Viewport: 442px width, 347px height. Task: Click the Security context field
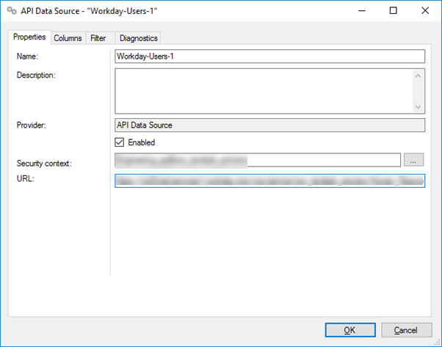258,160
